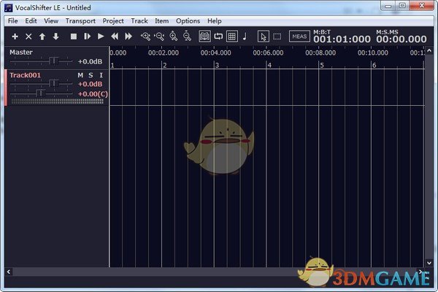Click Master +0.0dB volume value
Screen dimensions: 438x292
click(90, 61)
